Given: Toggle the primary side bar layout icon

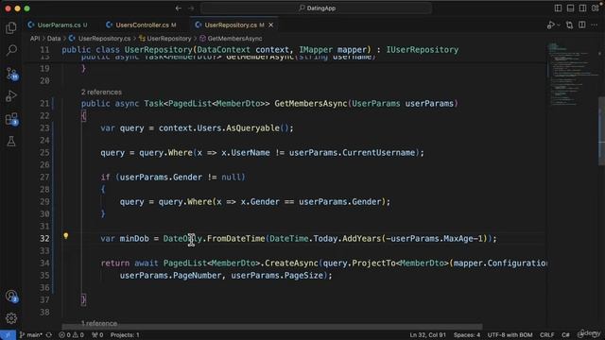Looking at the screenshot, I should click(x=558, y=8).
